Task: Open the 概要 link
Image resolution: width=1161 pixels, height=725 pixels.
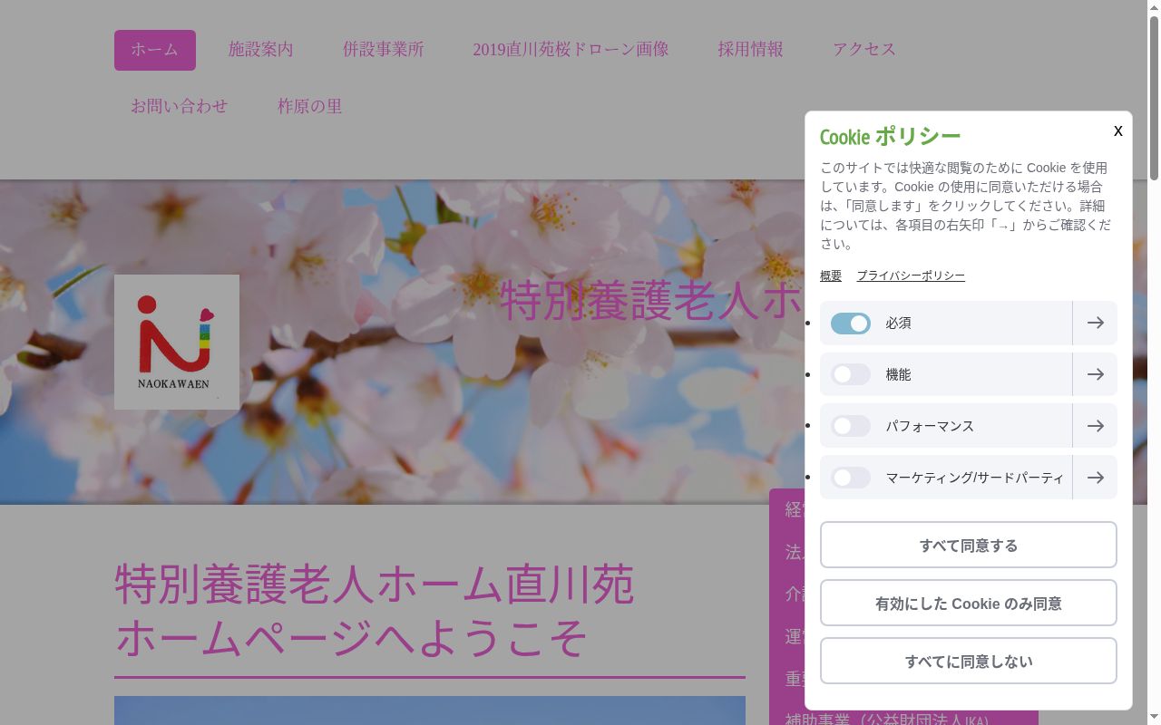Action: point(831,275)
